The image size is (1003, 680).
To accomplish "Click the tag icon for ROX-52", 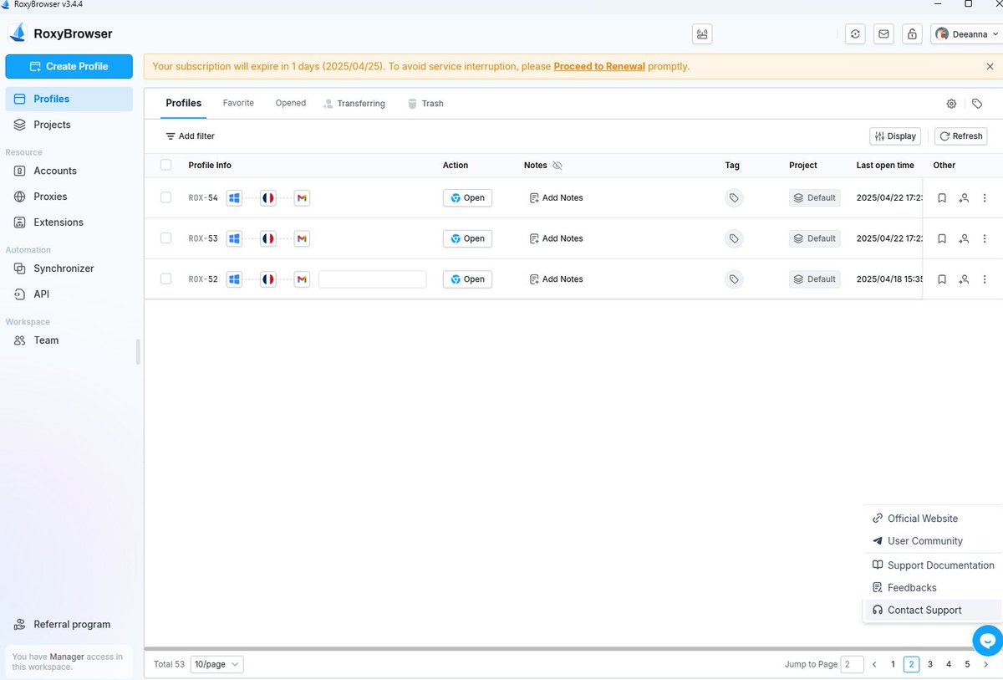I will click(x=734, y=279).
